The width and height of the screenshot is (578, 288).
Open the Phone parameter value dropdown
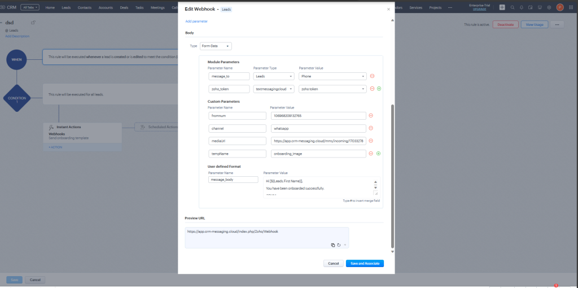click(x=332, y=76)
